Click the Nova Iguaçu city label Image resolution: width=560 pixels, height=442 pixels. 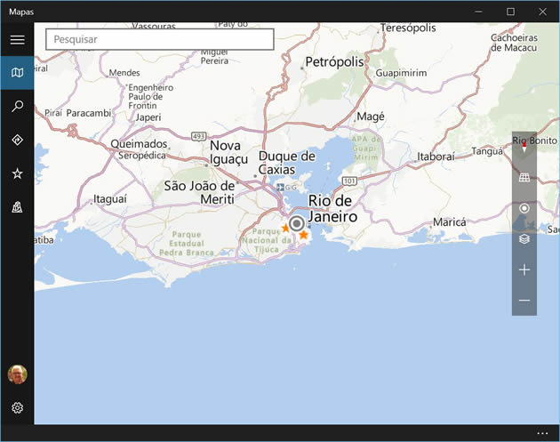click(228, 153)
